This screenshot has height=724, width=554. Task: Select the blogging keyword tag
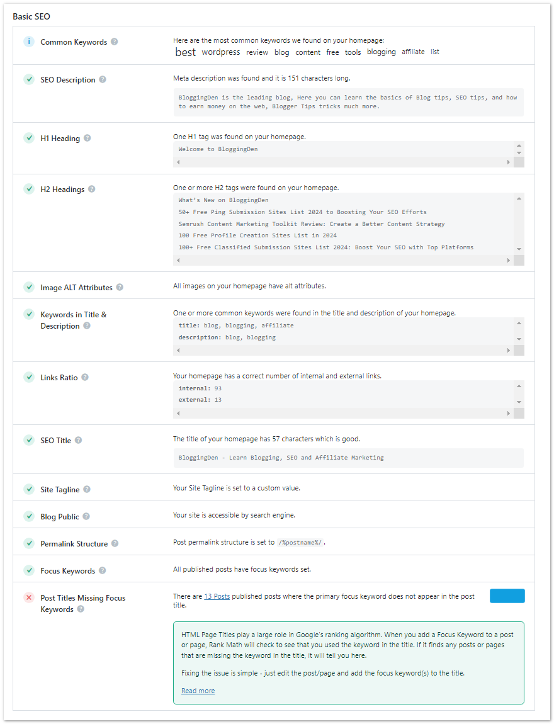pos(381,52)
